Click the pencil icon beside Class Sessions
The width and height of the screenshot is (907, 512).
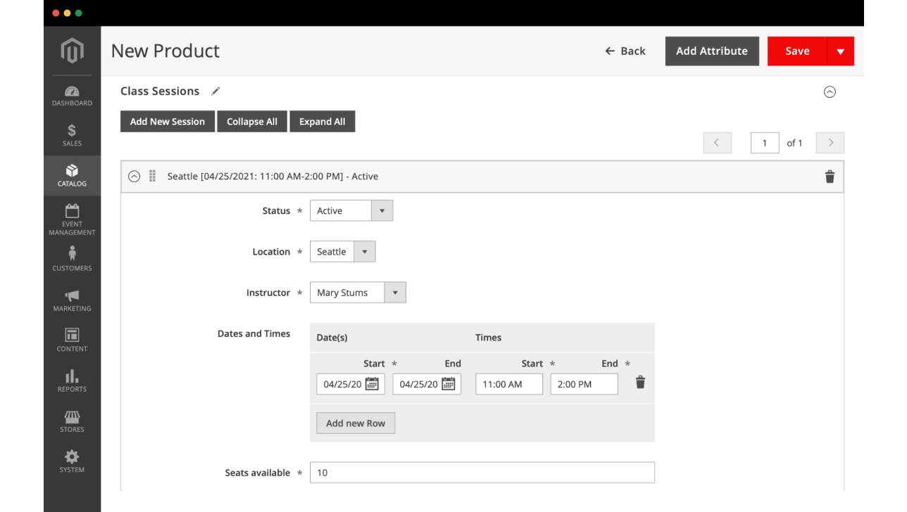click(215, 91)
